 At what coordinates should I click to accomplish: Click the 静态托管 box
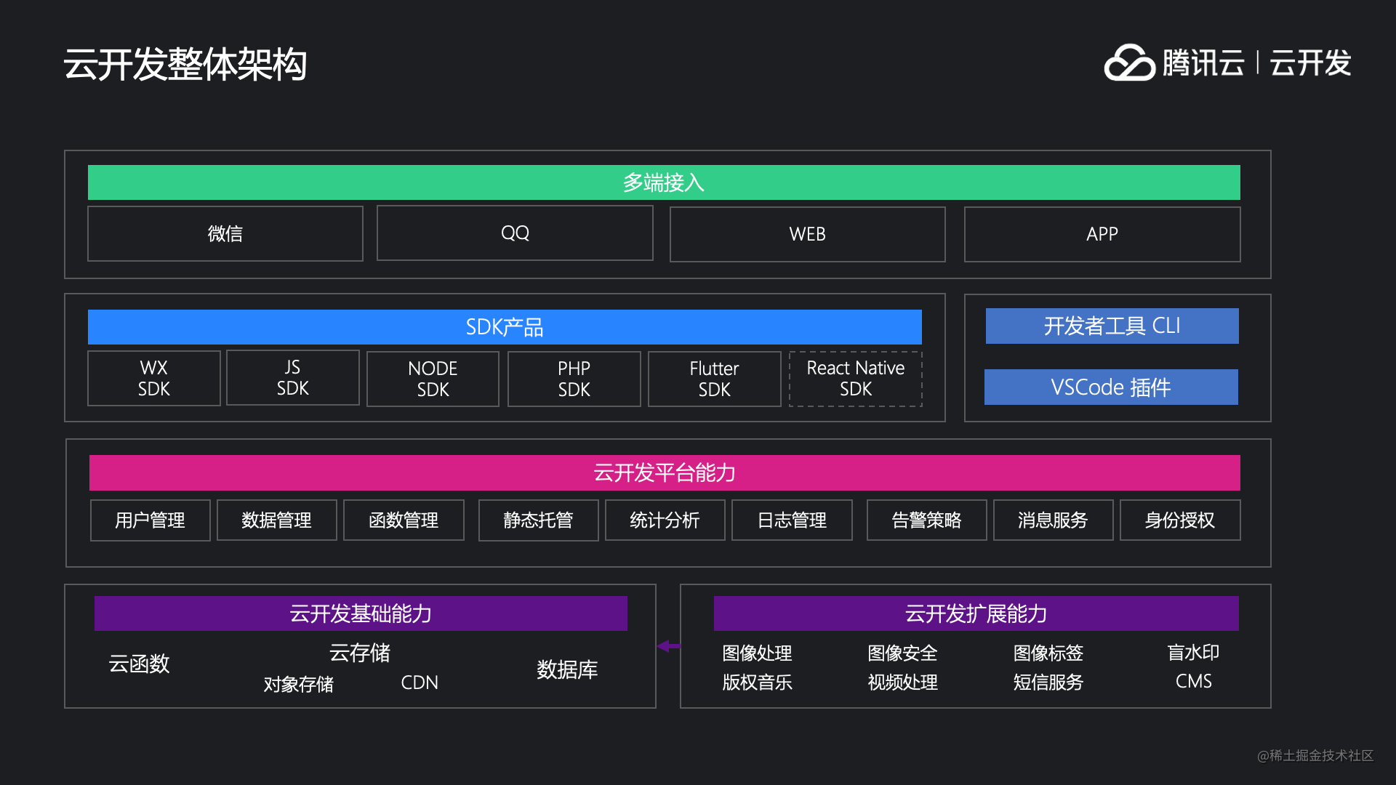tap(539, 520)
